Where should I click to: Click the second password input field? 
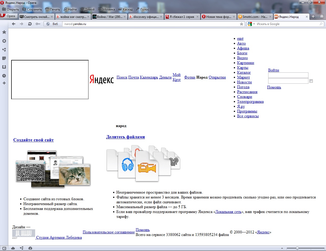(x=288, y=81)
